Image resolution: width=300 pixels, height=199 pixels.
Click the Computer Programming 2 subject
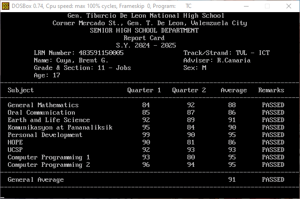[x=49, y=165]
